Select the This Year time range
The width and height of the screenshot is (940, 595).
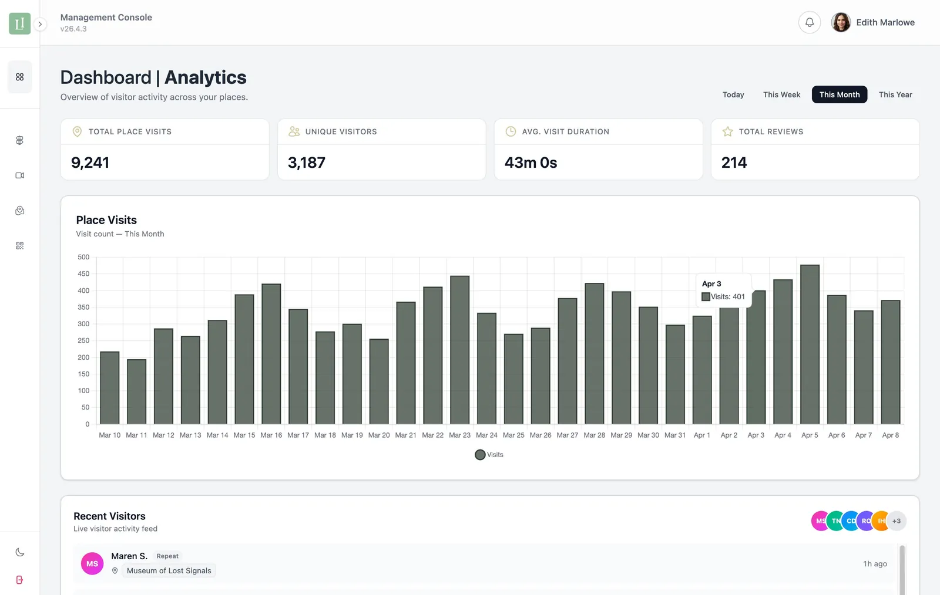tap(895, 94)
